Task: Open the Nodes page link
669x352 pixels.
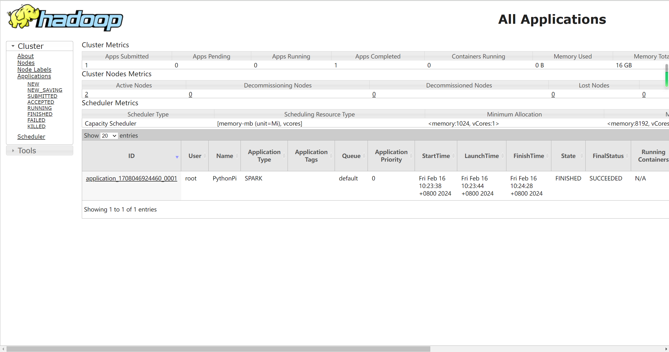Action: tap(26, 63)
